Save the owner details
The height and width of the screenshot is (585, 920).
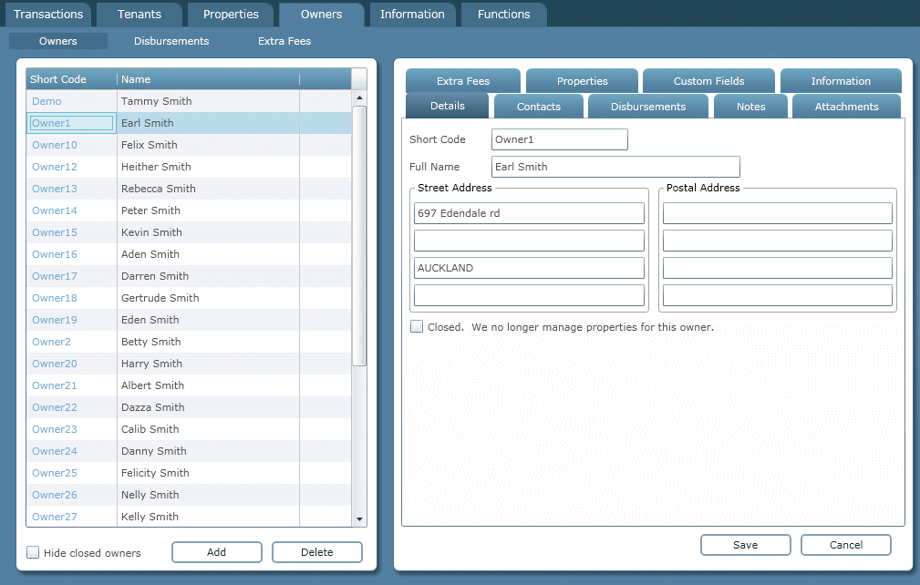click(745, 545)
